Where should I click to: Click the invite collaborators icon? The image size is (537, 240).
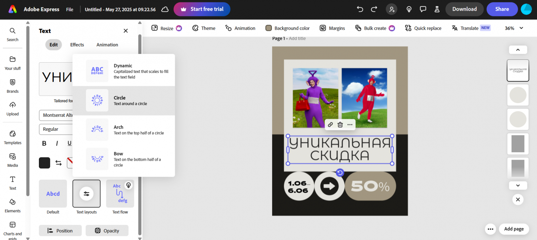(392, 9)
